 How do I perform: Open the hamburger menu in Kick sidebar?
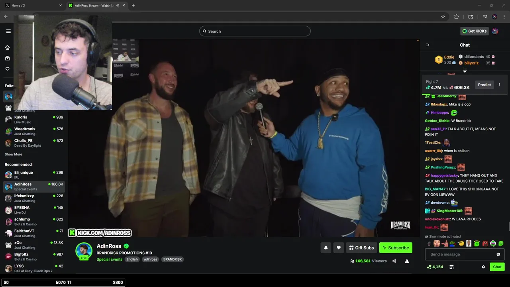point(8,31)
